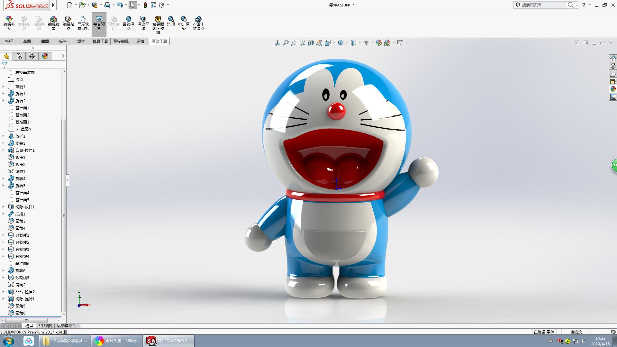This screenshot has width=617, height=347.
Task: Open 编辑布景 (Edit Scene) tool
Action: [53, 23]
